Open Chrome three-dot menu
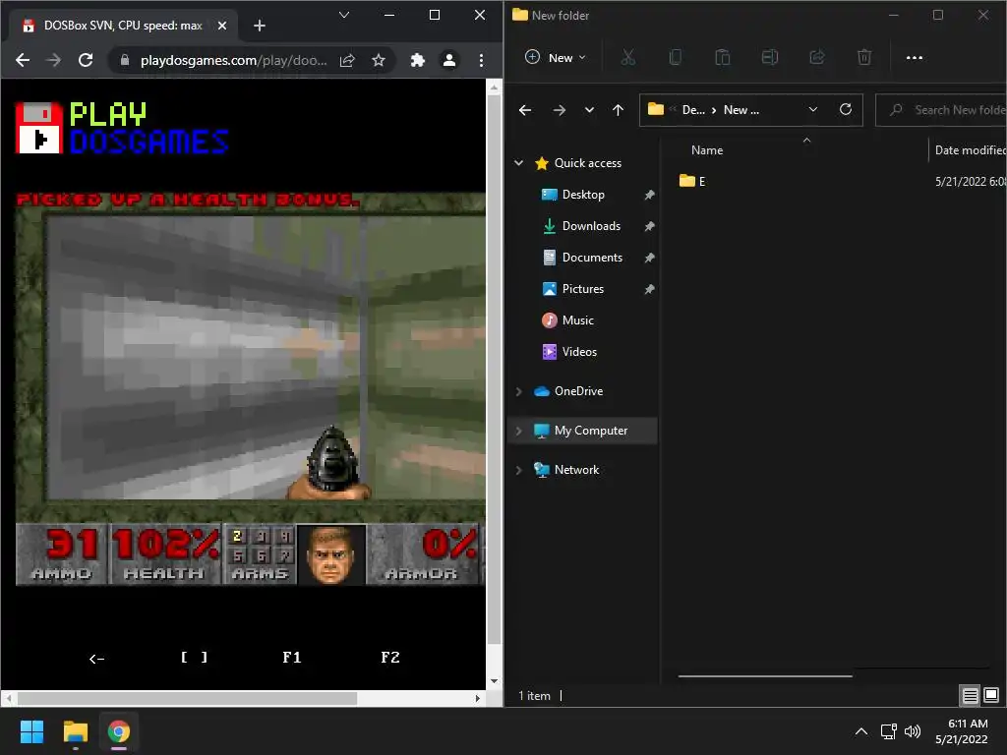 [481, 60]
